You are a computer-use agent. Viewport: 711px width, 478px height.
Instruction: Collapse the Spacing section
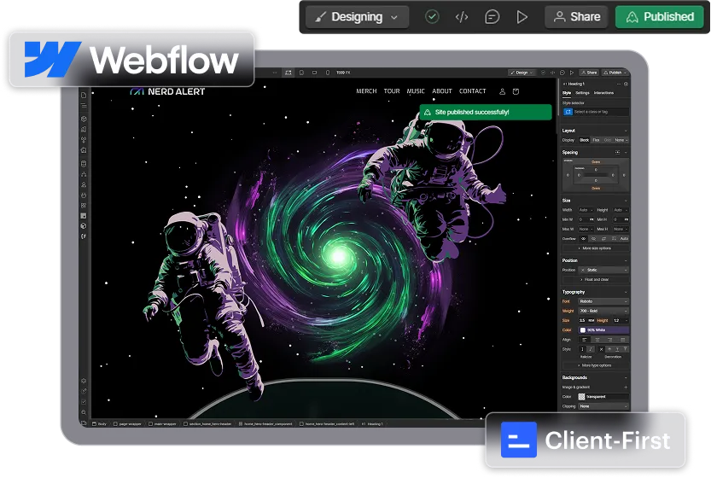click(x=626, y=153)
